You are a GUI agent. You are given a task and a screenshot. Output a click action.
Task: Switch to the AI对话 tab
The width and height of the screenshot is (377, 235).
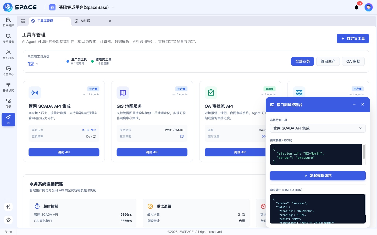[x=85, y=21]
